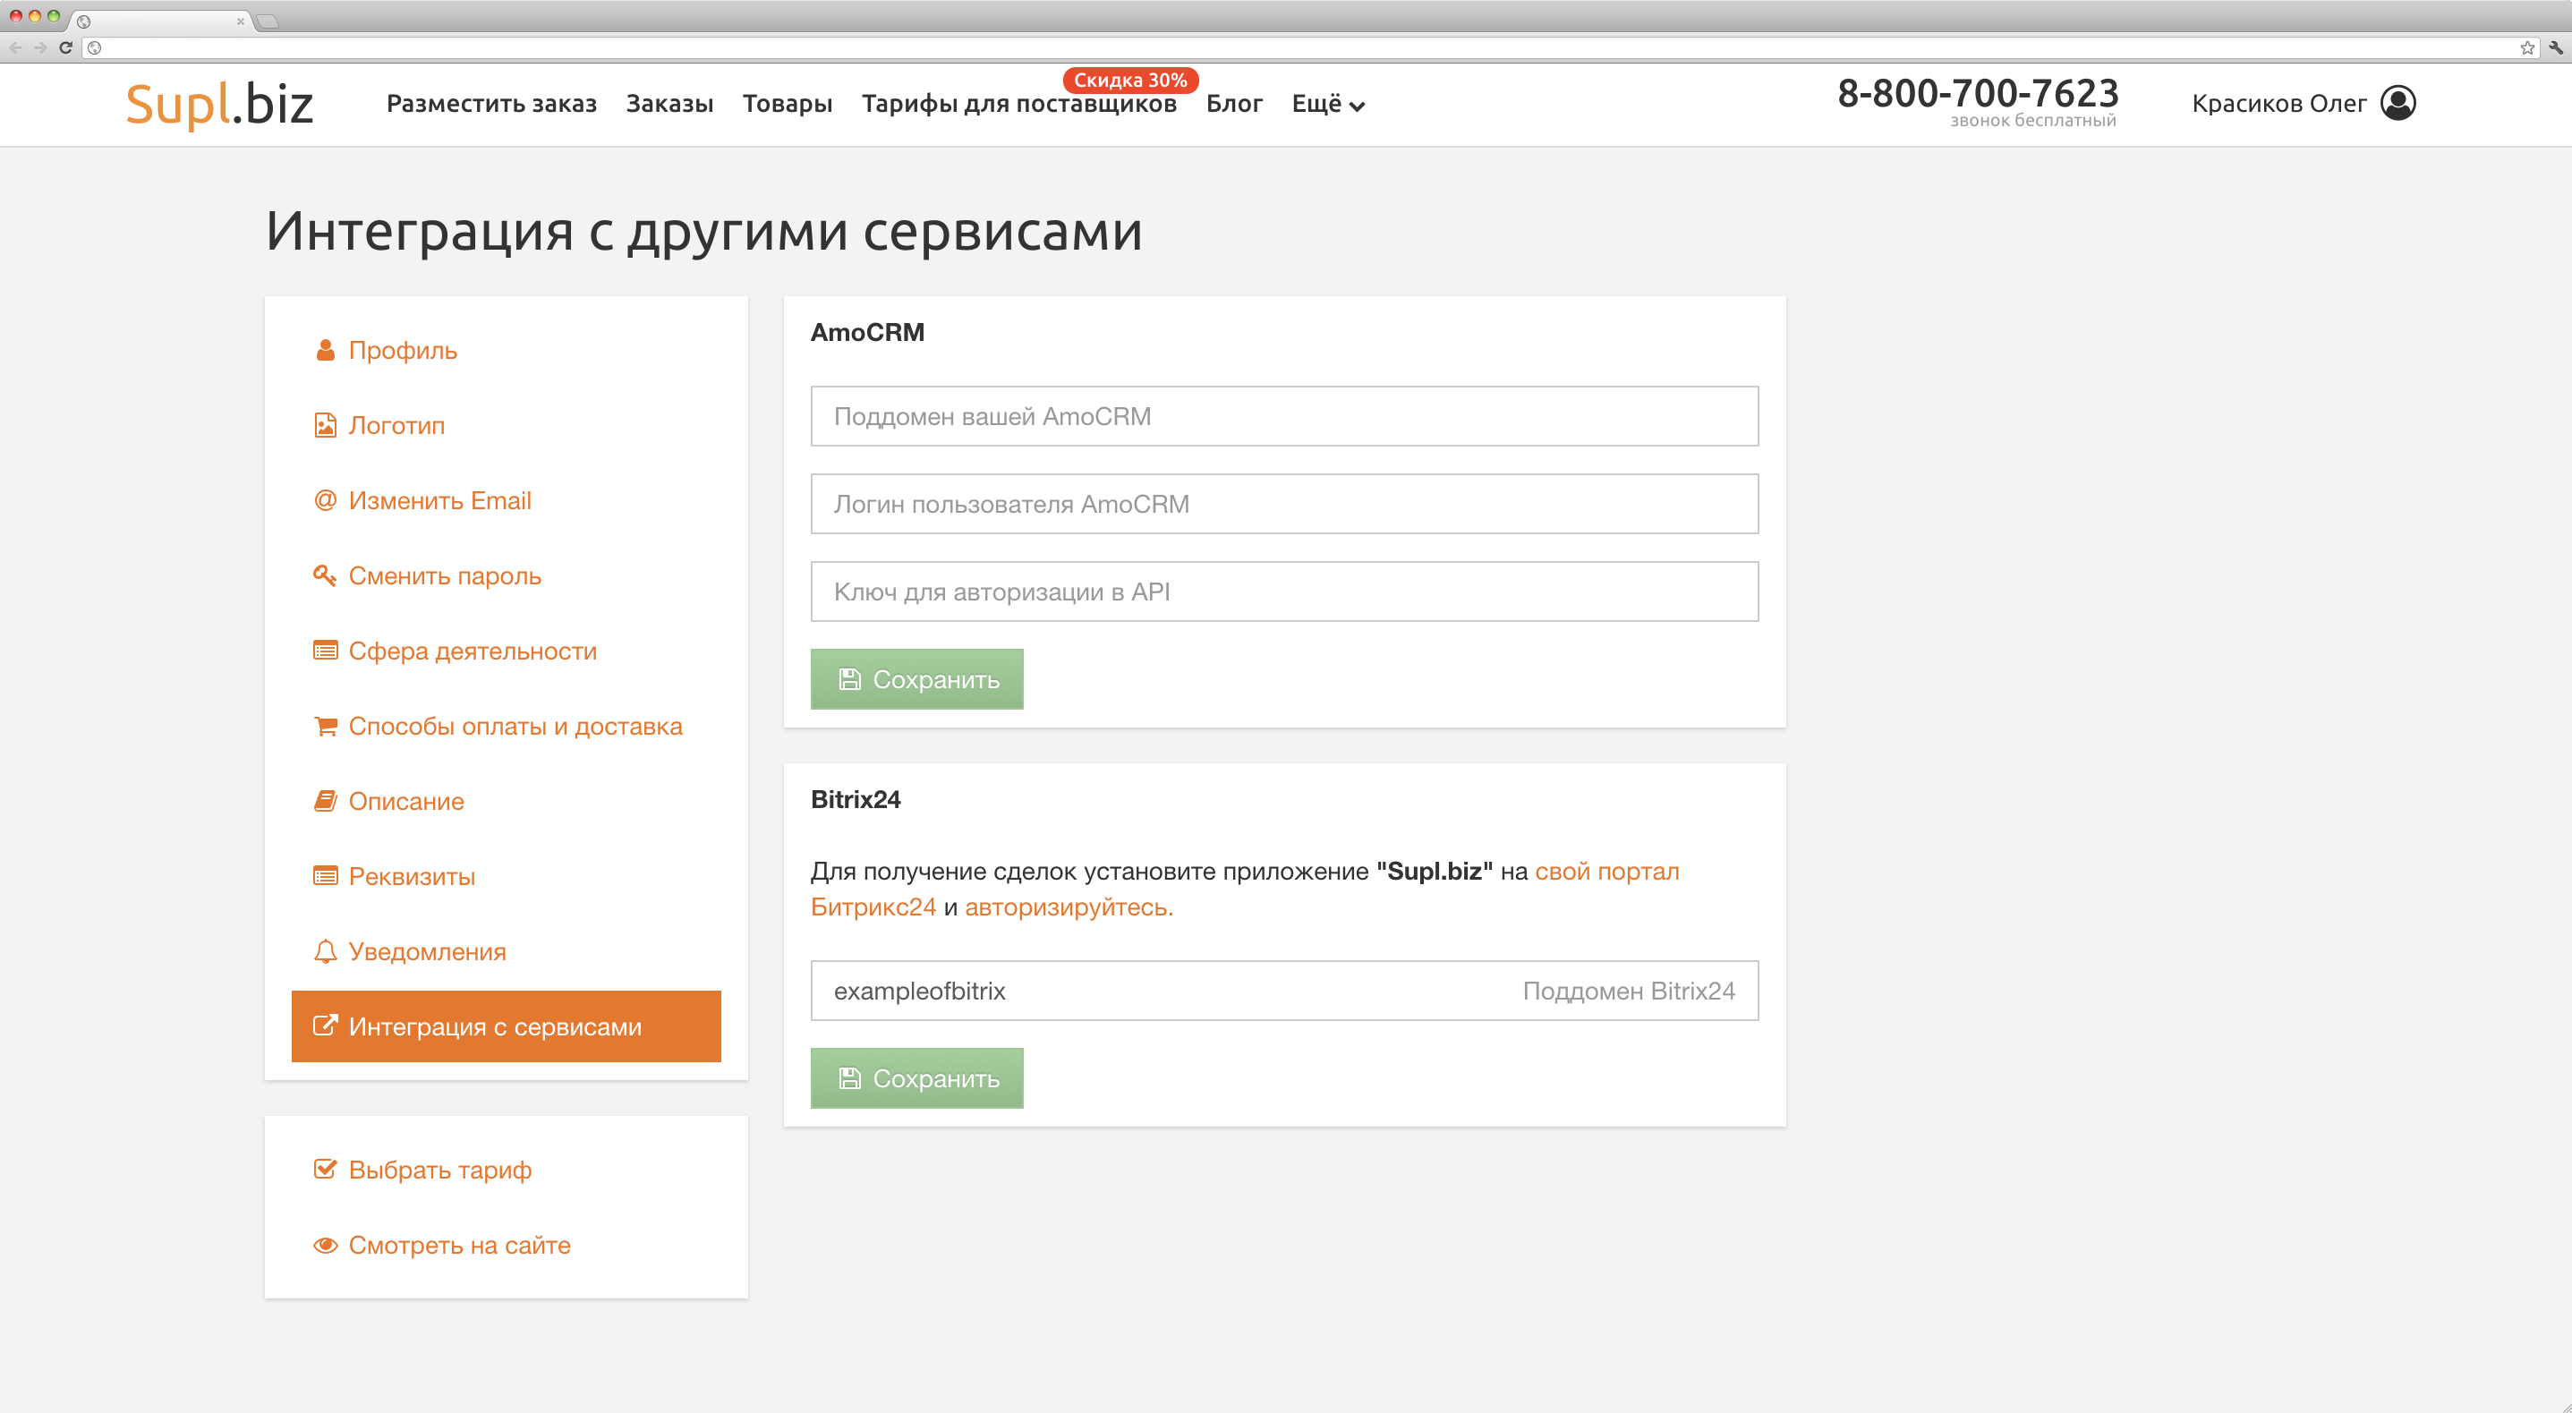Open the user account avatar icon
Viewport: 2572px width, 1413px height.
(2397, 103)
